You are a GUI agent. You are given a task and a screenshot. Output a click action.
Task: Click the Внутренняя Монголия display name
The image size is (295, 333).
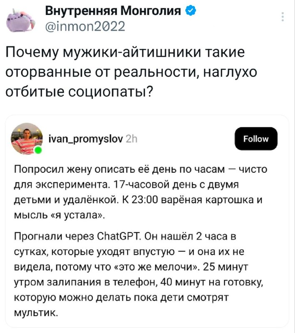[113, 11]
